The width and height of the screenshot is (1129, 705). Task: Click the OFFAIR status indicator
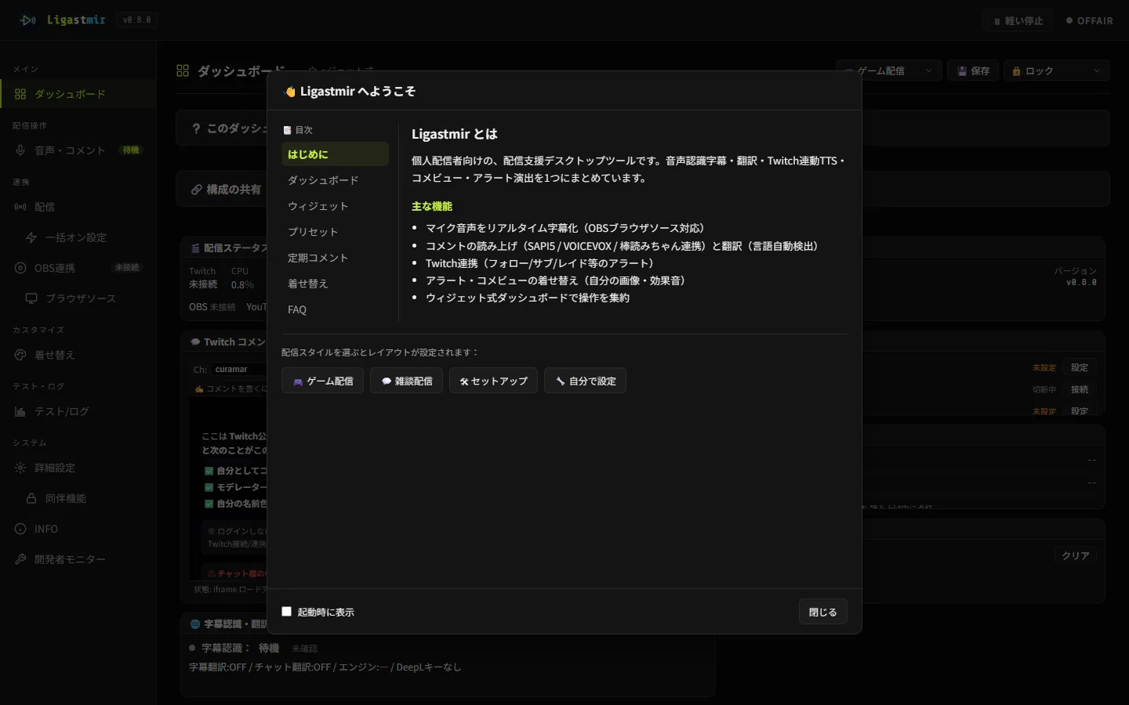1089,20
